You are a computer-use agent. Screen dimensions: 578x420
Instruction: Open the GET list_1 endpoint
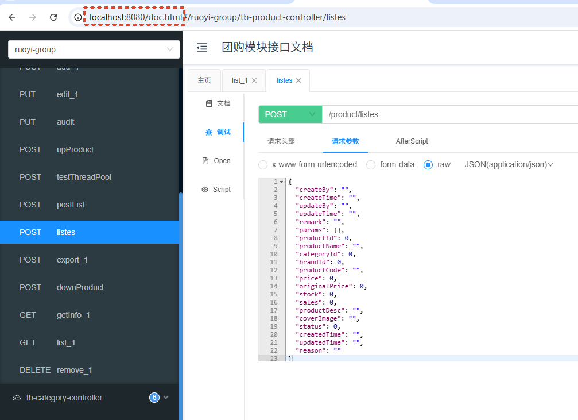pyautogui.click(x=90, y=342)
